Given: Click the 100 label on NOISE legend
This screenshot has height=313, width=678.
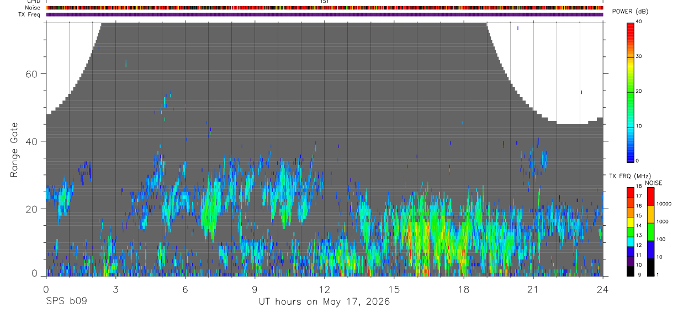Looking at the screenshot, I should (661, 239).
